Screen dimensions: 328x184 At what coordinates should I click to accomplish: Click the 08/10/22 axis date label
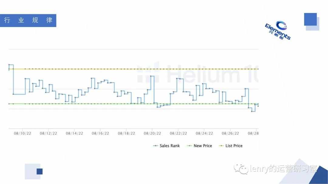click(x=22, y=133)
